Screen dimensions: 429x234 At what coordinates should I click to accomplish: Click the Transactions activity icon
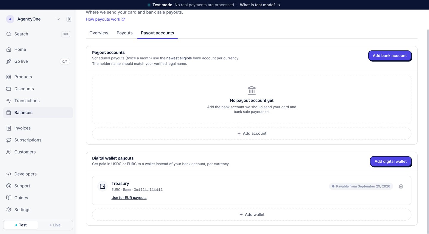(9, 101)
